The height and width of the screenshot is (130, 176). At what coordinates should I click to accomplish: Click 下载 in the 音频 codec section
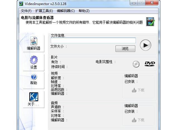click(138, 120)
